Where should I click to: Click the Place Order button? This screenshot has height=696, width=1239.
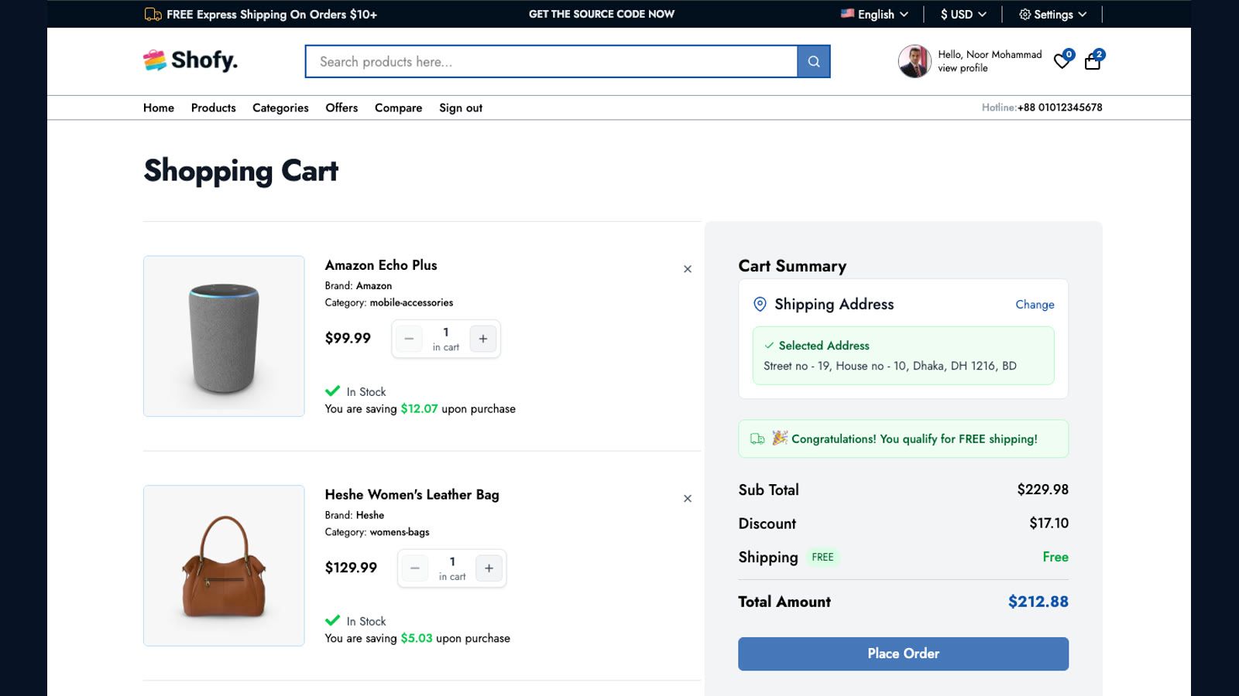pos(903,653)
